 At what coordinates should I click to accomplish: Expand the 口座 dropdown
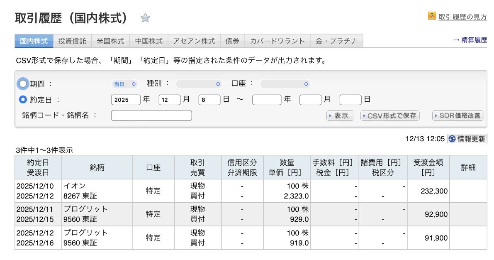coord(285,84)
